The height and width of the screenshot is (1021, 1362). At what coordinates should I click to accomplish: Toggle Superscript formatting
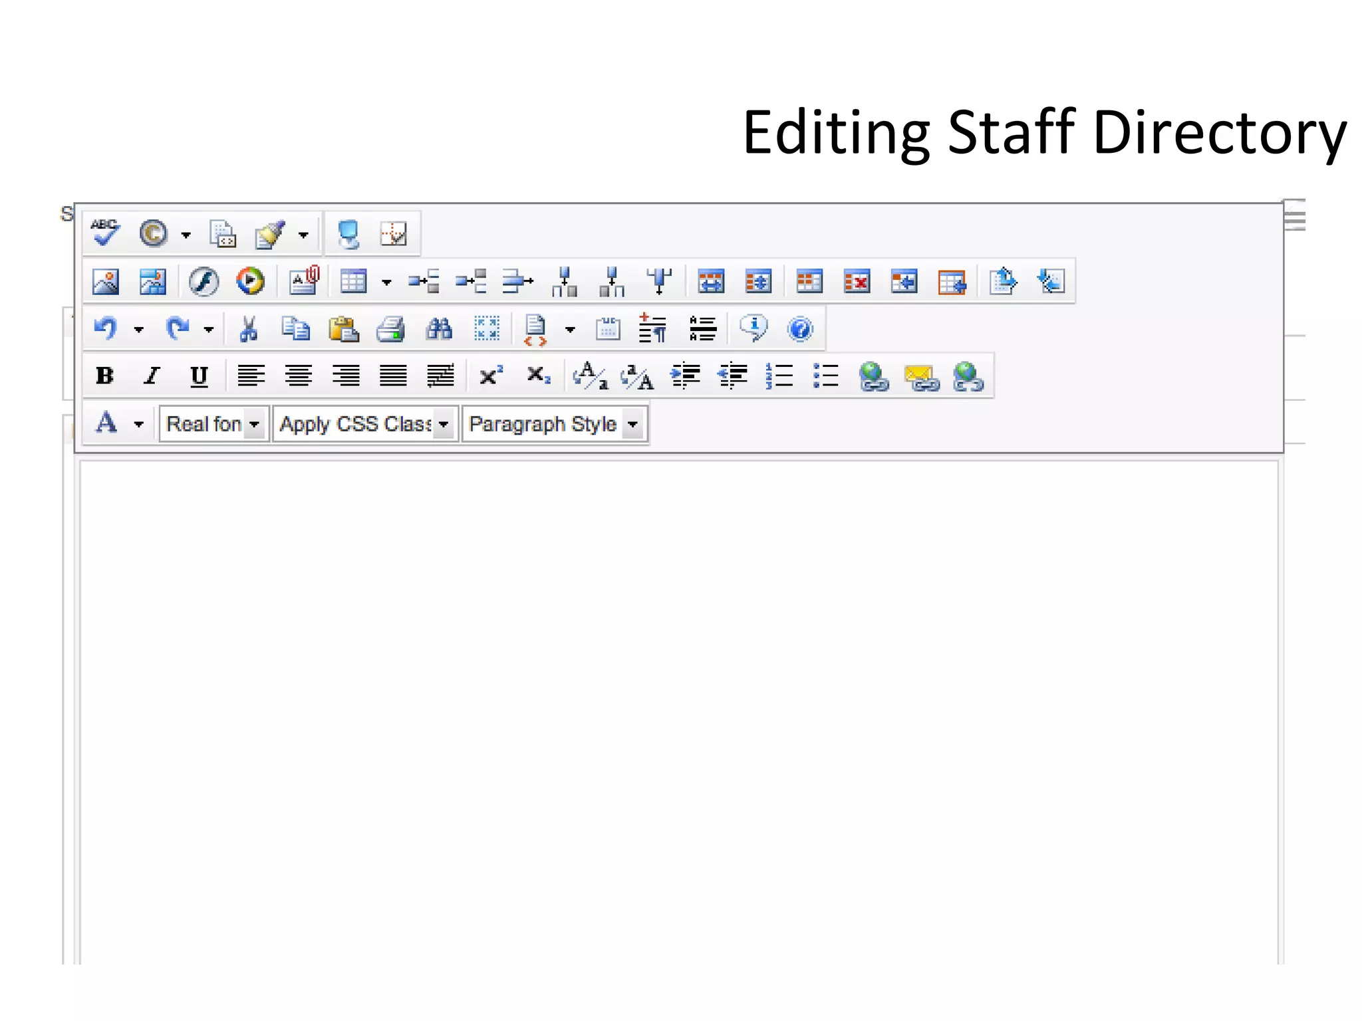click(491, 376)
